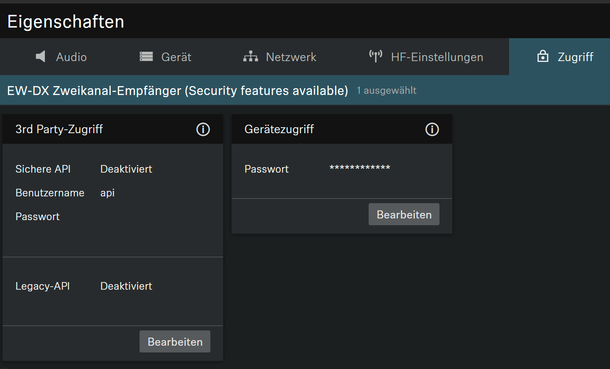Select the Gerät tab label
The width and height of the screenshot is (610, 369).
coord(176,57)
